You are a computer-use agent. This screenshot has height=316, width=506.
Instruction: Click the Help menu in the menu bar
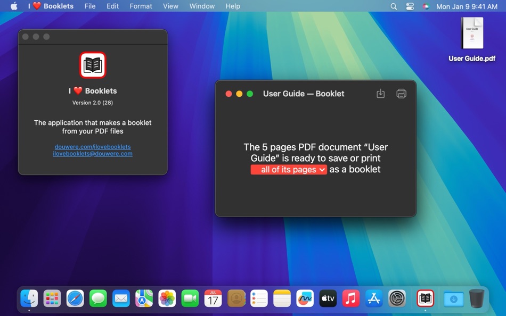pos(233,6)
